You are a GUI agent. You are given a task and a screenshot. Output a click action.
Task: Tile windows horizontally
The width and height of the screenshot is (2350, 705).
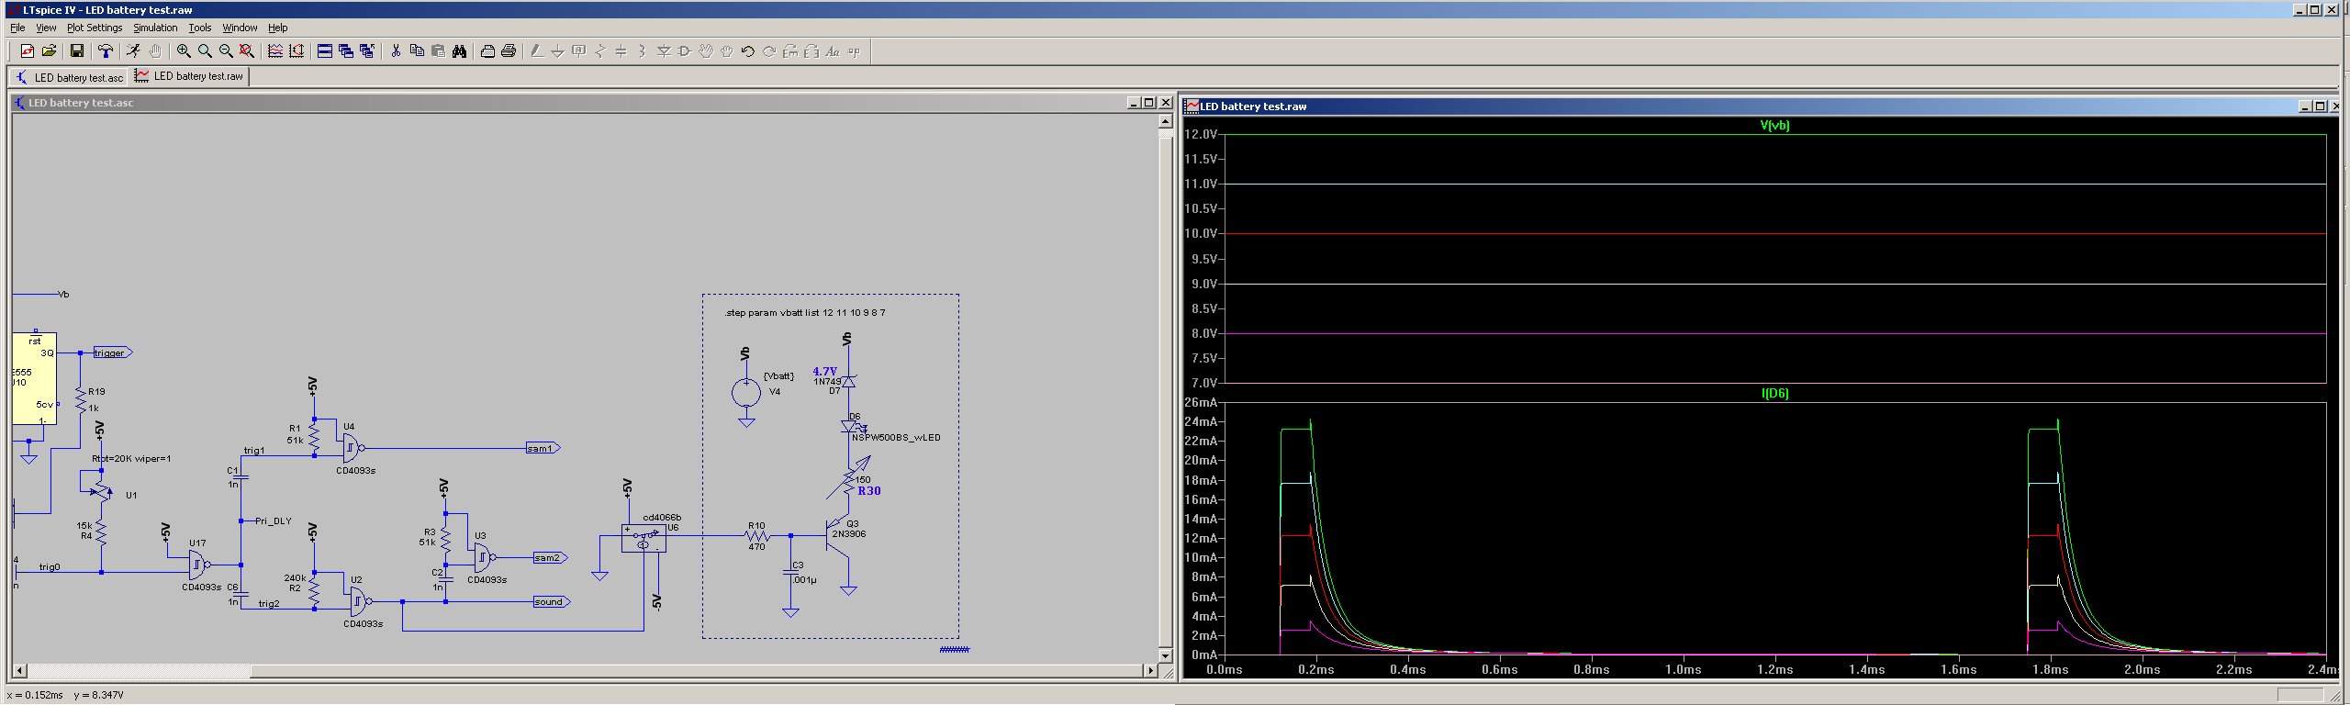(x=324, y=51)
